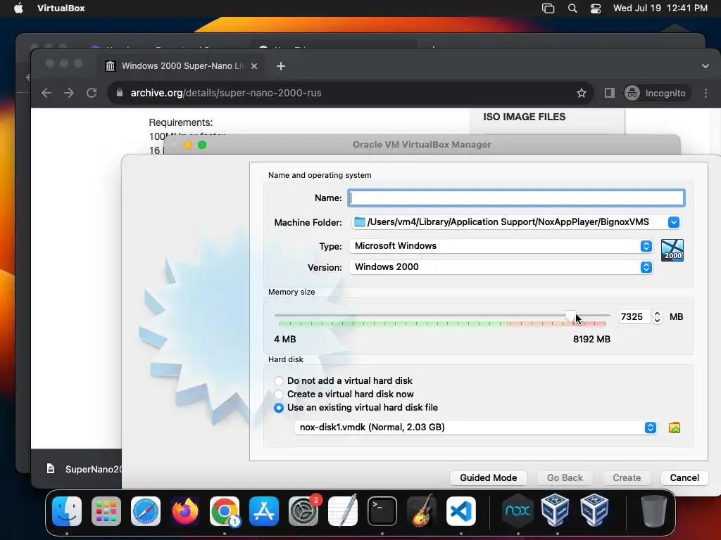Bookmark this page with the star icon
Viewport: 721px width, 540px height.
point(582,93)
